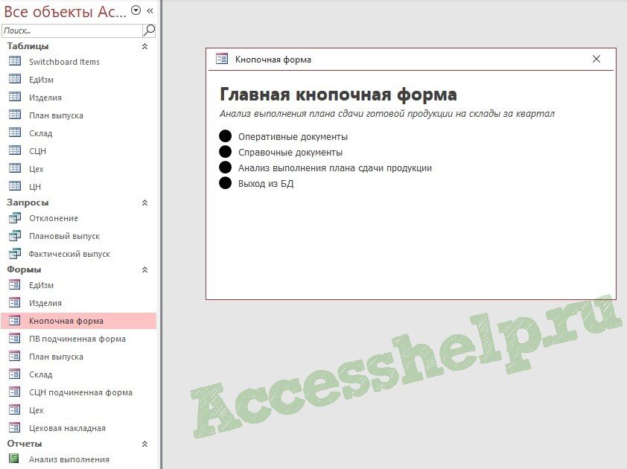Select the Switchboard Items table name
The width and height of the screenshot is (627, 469).
point(64,62)
